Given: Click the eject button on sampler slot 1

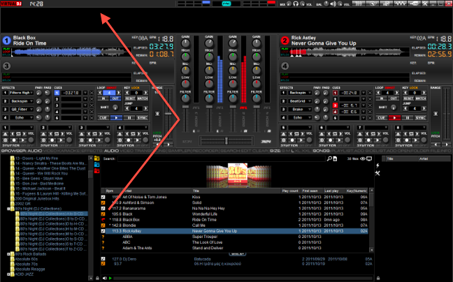Looking at the screenshot, I should (x=6, y=134).
